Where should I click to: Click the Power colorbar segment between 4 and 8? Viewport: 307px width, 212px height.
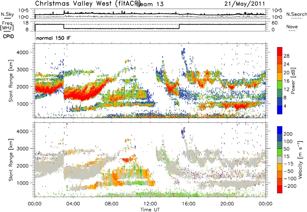[280, 101]
